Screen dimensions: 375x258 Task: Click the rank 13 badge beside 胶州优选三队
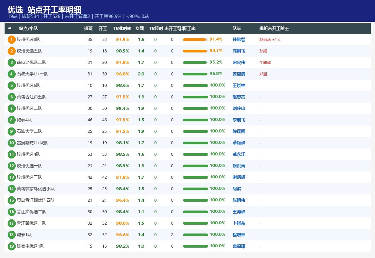click(11, 177)
